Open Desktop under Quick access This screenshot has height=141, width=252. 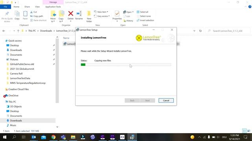tap(14, 45)
